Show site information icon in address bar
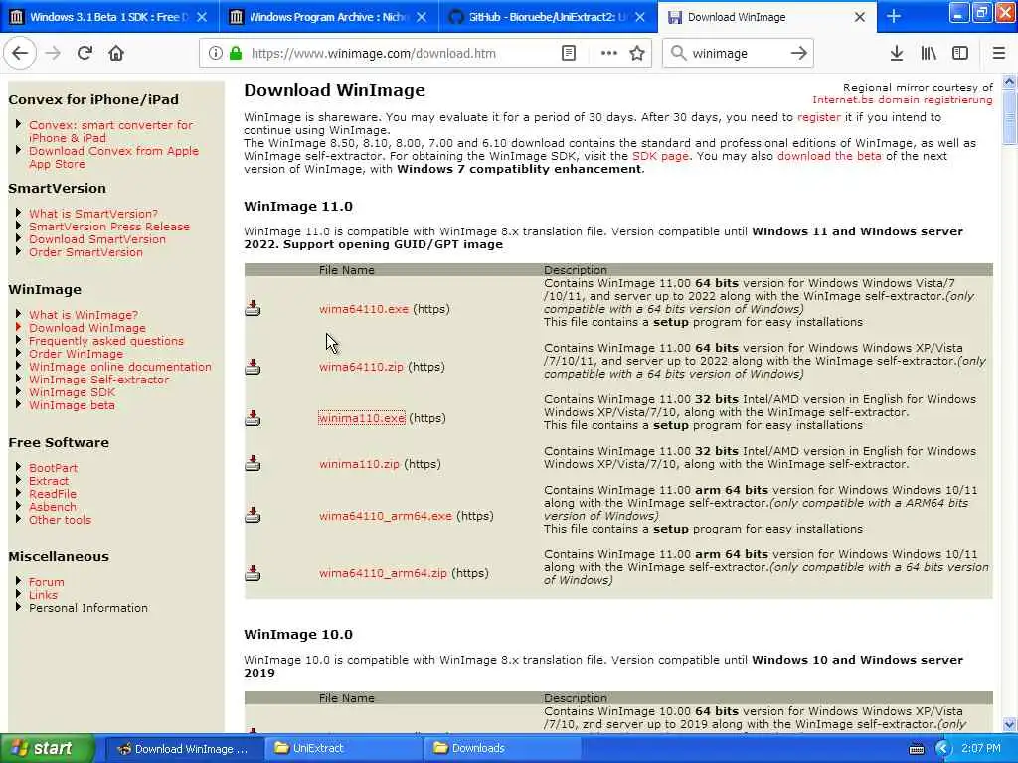Image resolution: width=1018 pixels, height=763 pixels. coord(216,54)
